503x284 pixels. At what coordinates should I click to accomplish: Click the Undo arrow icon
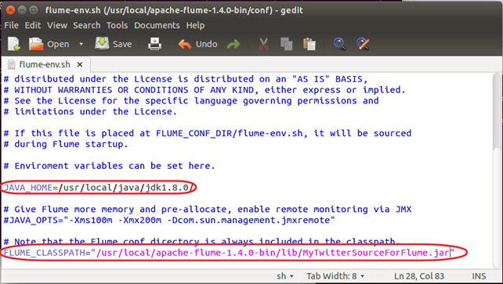tap(185, 44)
